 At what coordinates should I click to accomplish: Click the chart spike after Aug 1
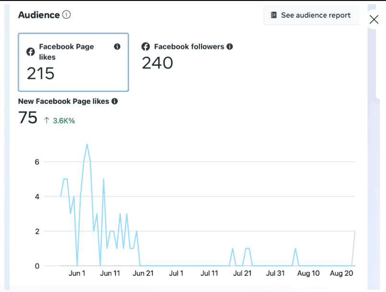295,249
